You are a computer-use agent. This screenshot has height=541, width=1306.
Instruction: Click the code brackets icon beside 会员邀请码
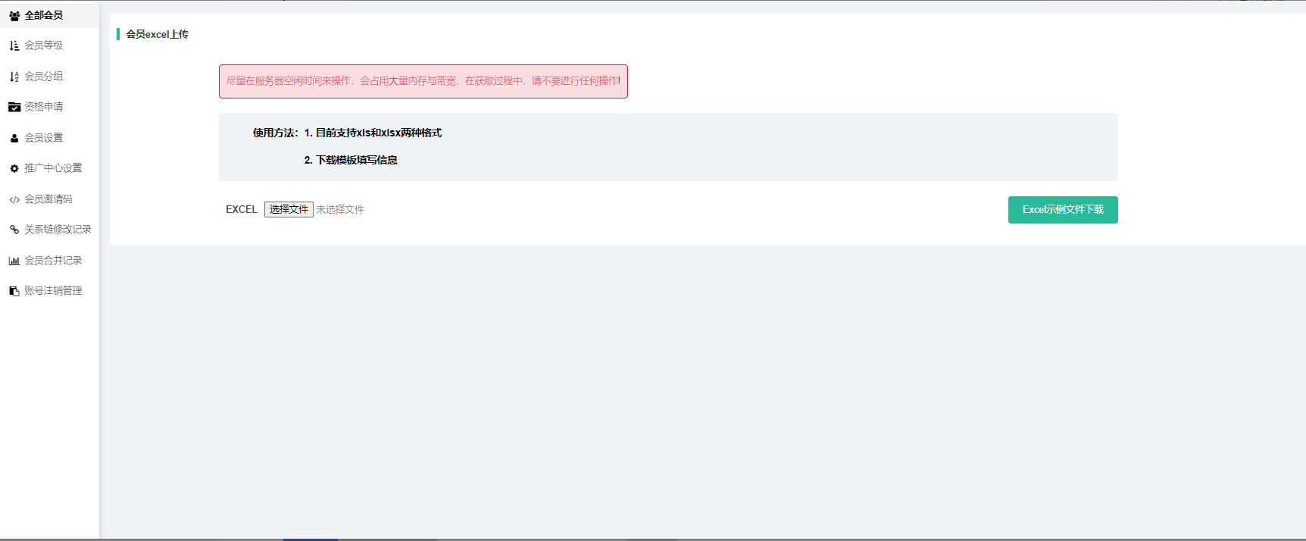click(14, 199)
